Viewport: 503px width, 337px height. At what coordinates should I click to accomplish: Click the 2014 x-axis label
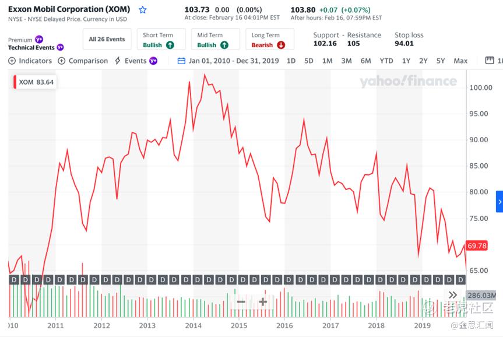tap(193, 326)
